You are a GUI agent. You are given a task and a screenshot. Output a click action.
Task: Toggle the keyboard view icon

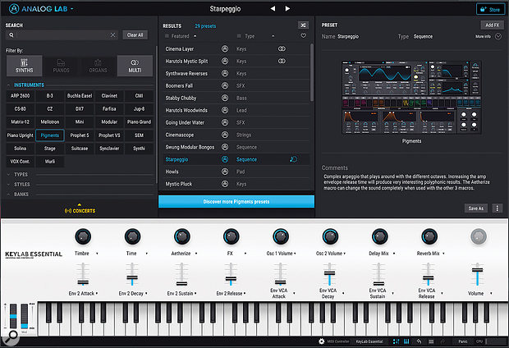tap(406, 341)
